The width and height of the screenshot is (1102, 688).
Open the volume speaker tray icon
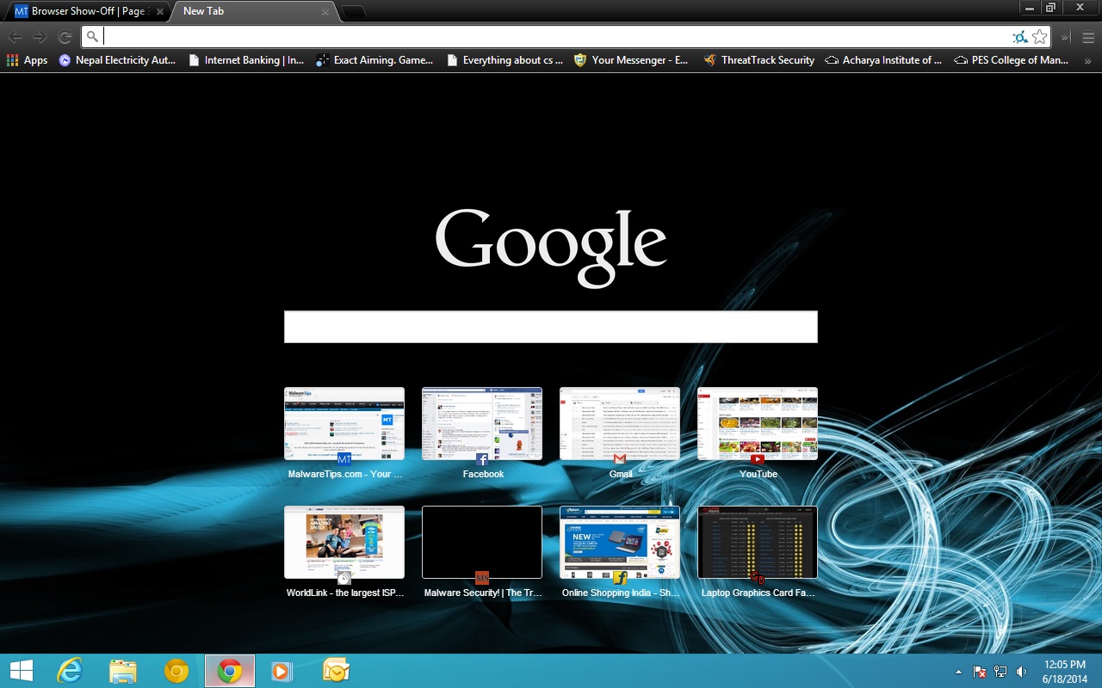pyautogui.click(x=1021, y=672)
